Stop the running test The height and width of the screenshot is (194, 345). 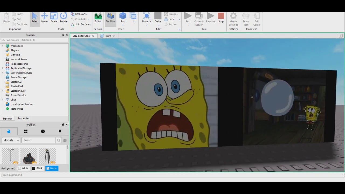221,18
